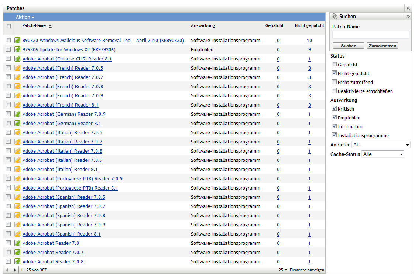Open the 25 items-per-page dropdown
Viewport: 415px width, 278px height.
283,270
